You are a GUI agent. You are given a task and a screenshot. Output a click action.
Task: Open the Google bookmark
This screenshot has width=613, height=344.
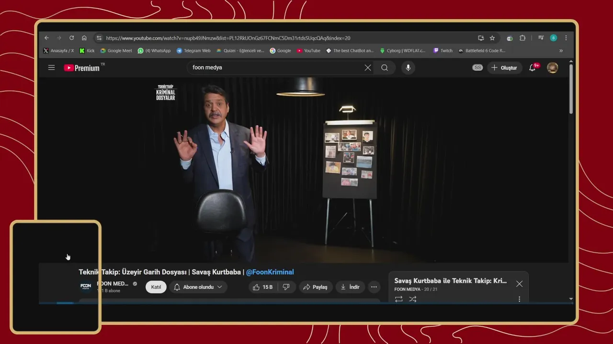click(280, 51)
